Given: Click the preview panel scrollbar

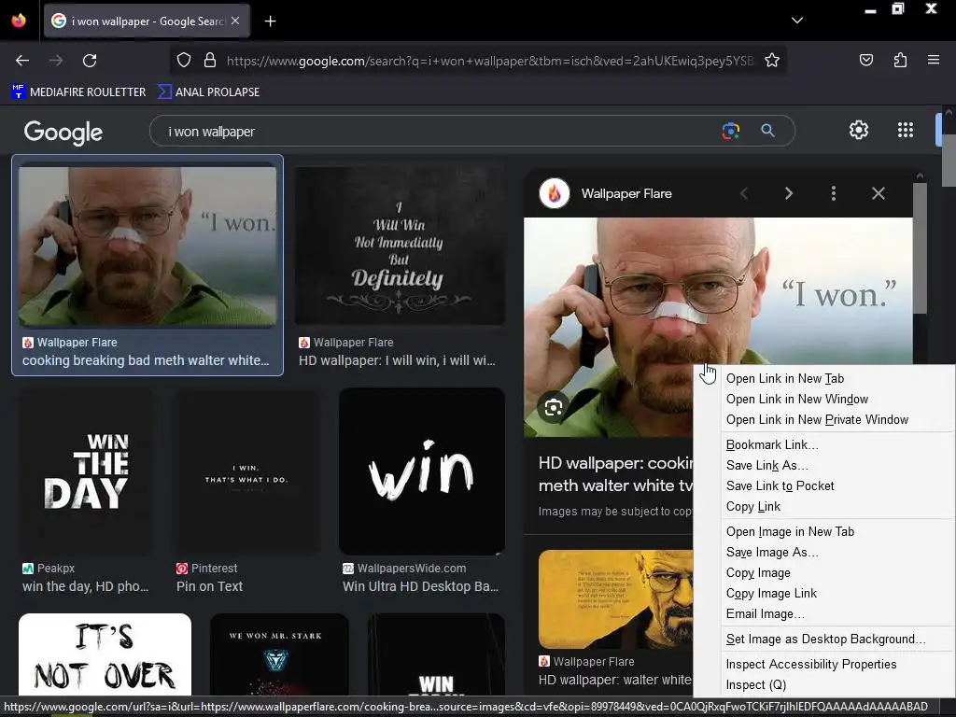Looking at the screenshot, I should 920,247.
